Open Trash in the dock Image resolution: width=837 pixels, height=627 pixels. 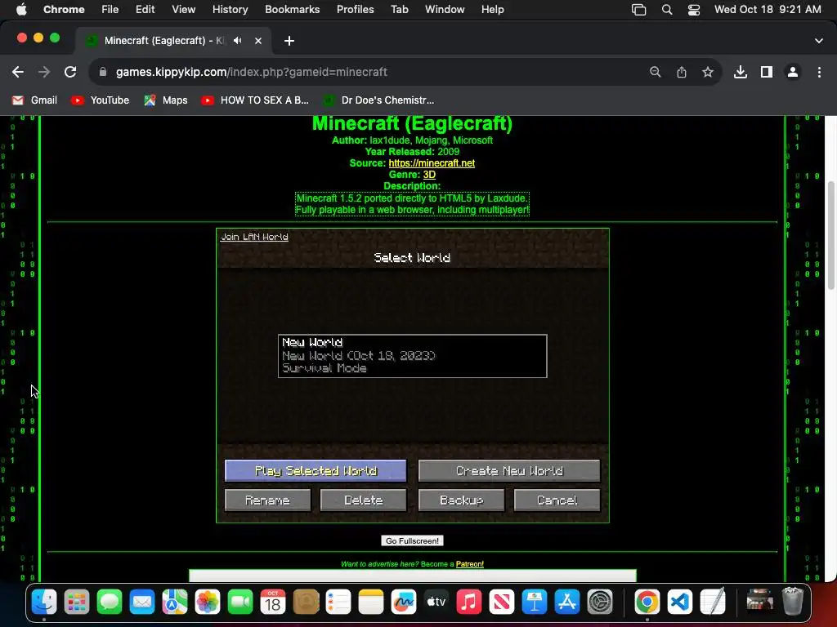click(793, 603)
